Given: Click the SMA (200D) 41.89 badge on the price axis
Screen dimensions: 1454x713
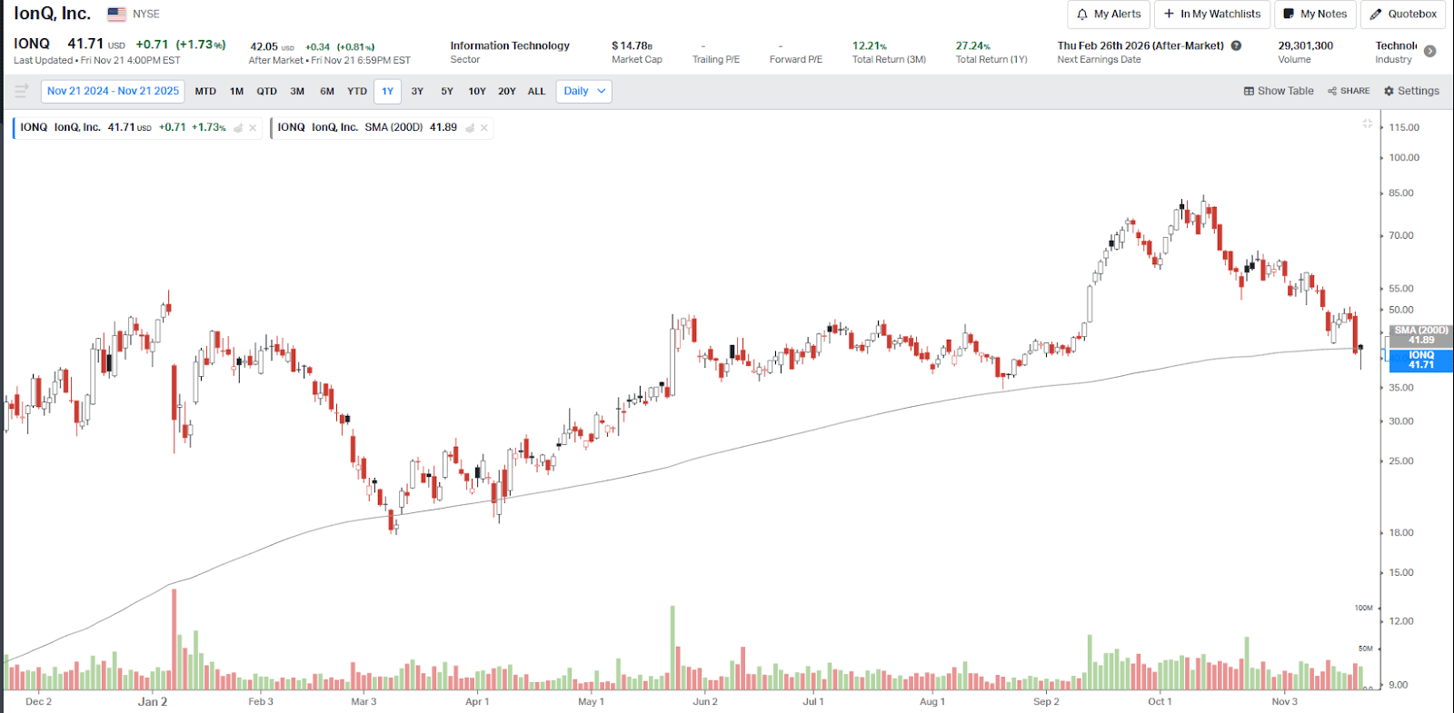Looking at the screenshot, I should [x=1420, y=335].
